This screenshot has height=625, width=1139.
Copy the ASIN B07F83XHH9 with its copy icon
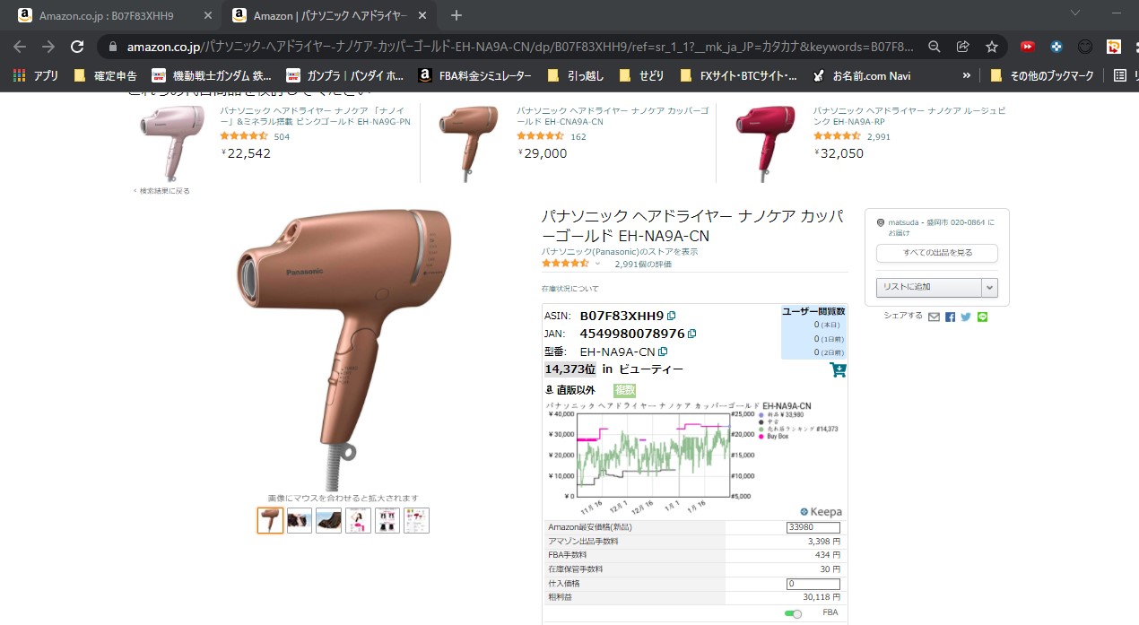[672, 316]
